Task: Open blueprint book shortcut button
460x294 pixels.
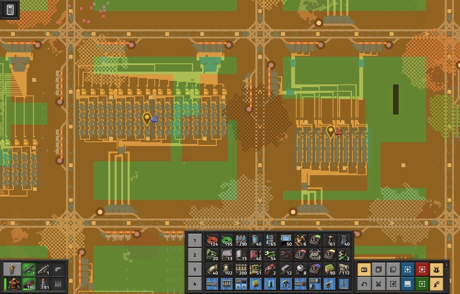Action: click(x=408, y=284)
